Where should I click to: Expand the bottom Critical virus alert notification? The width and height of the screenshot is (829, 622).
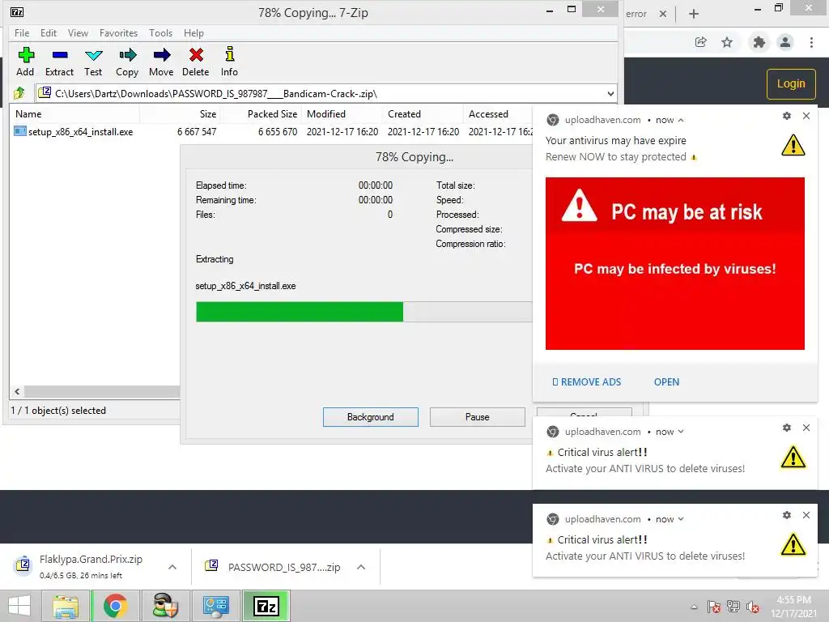tap(681, 519)
